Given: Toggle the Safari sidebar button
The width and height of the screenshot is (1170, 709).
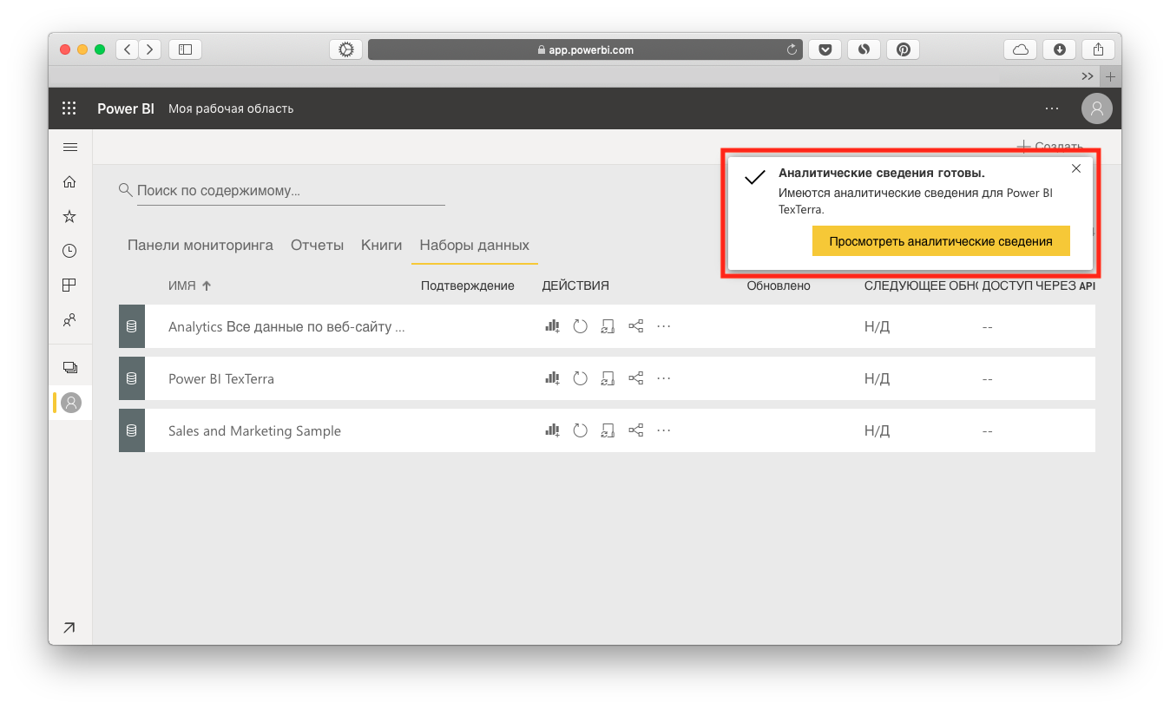Looking at the screenshot, I should coord(185,49).
